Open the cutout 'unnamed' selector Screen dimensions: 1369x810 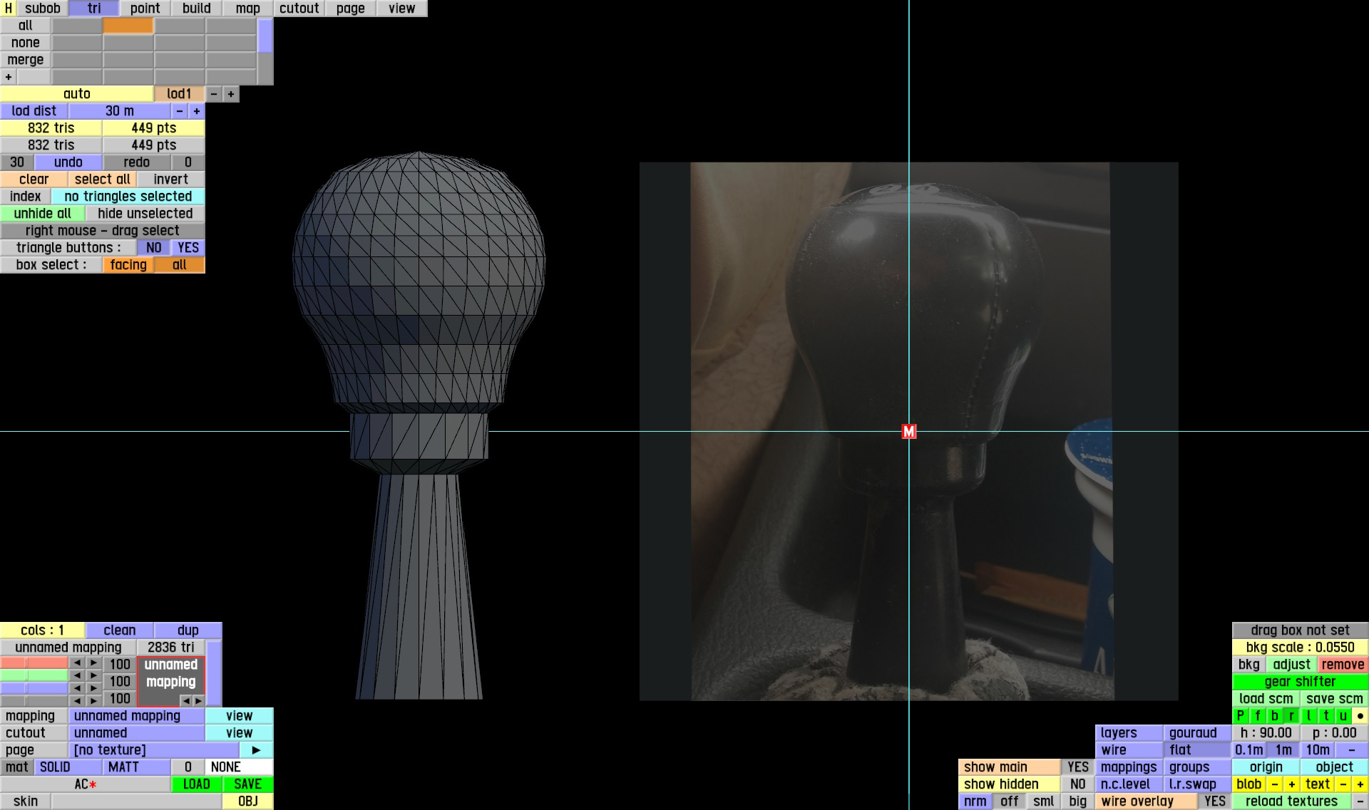136,733
